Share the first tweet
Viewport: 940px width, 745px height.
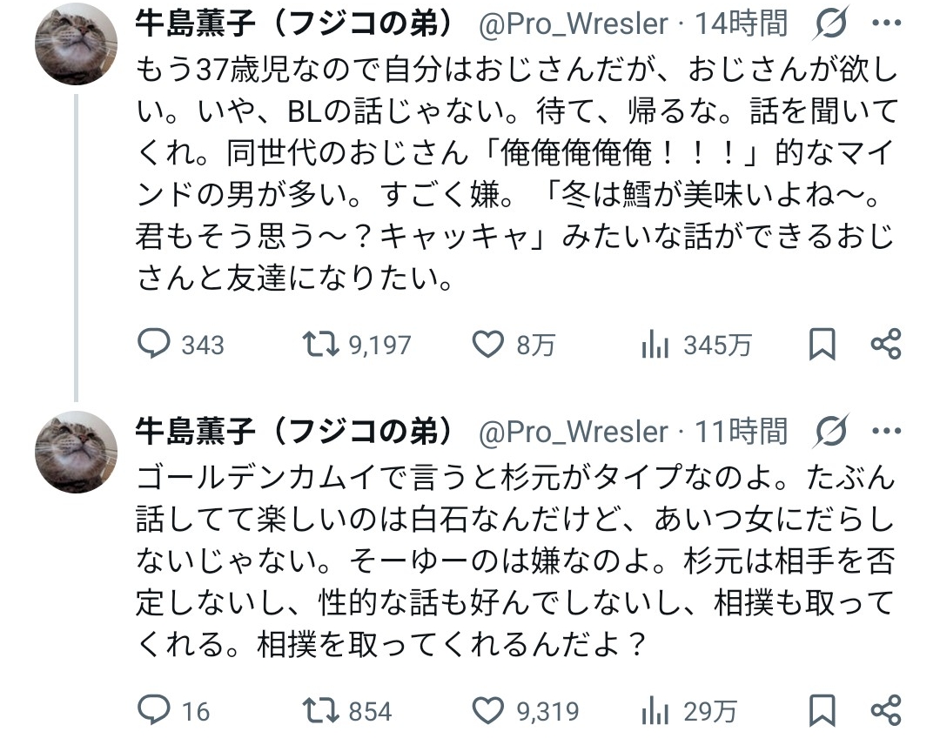tap(886, 346)
